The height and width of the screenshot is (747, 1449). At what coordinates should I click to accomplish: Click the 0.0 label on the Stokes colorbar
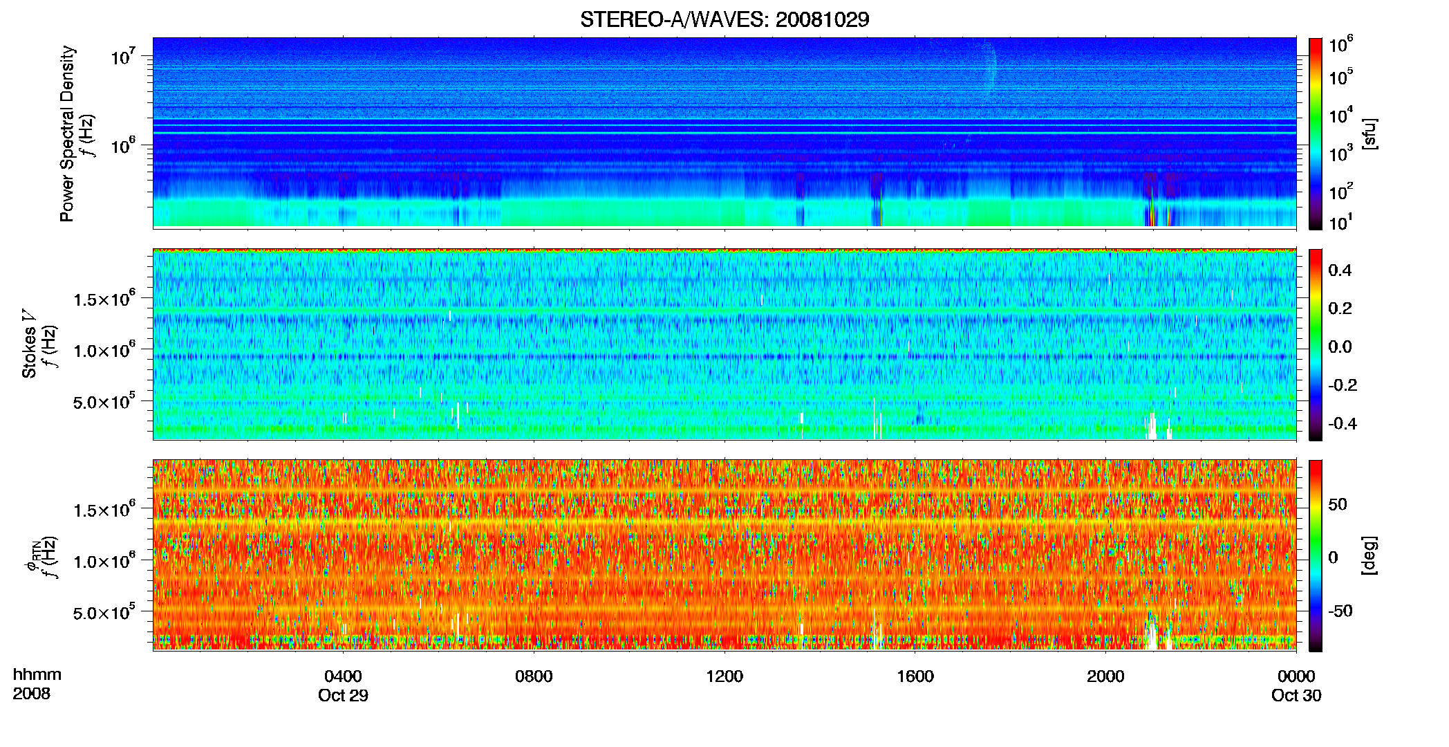1340,347
